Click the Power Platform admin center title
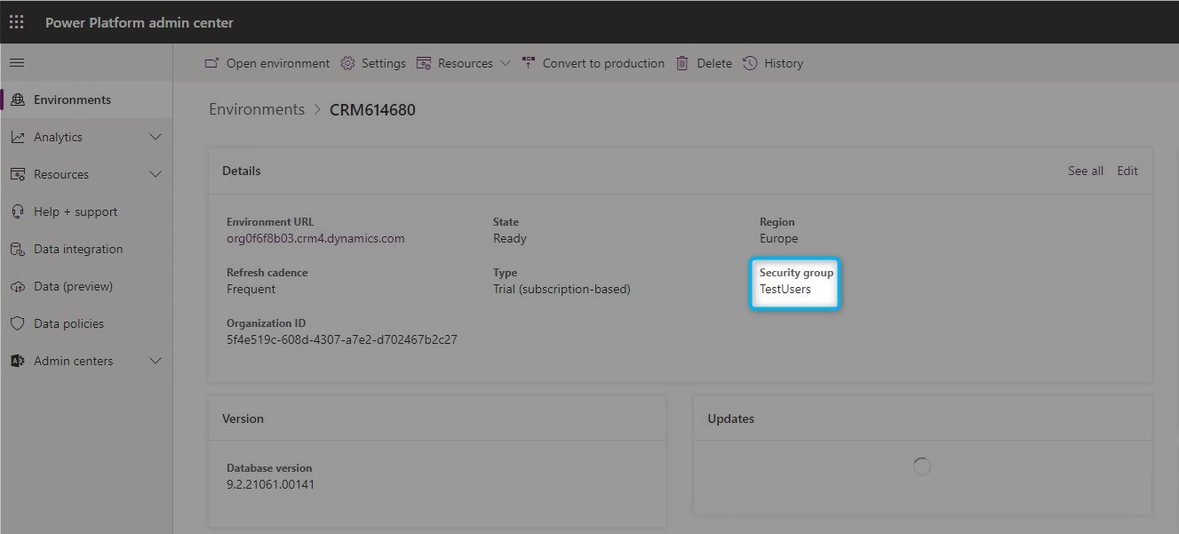 (x=139, y=22)
